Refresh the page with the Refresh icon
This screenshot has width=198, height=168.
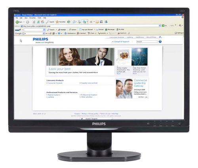click(38, 22)
